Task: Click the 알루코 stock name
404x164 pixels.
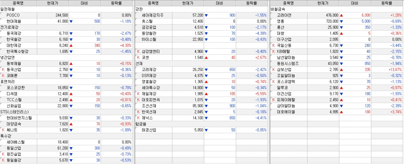Action: coord(282,88)
